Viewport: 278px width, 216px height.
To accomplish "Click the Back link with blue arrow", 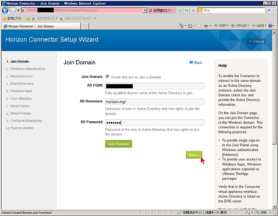I will tap(196, 62).
